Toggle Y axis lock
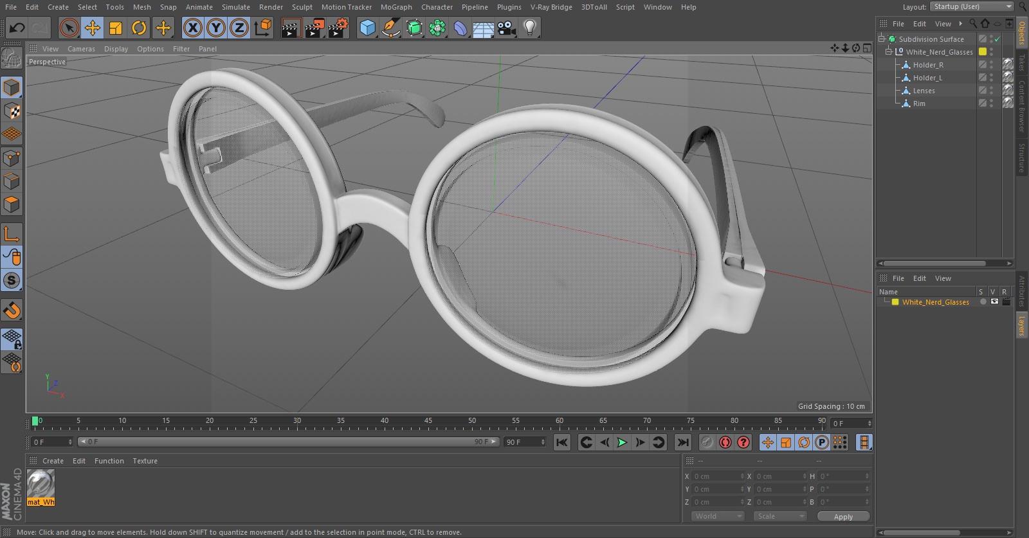Screen dimensions: 1029x538 (216, 28)
